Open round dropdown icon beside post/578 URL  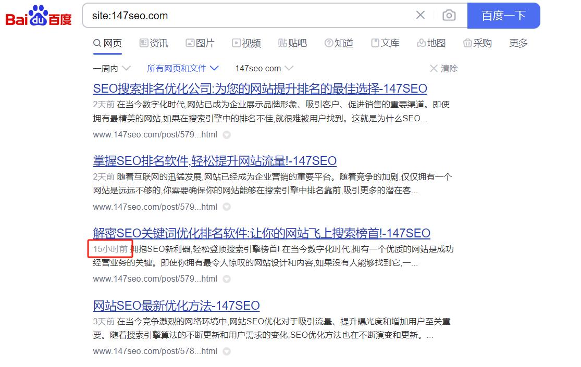click(x=227, y=351)
